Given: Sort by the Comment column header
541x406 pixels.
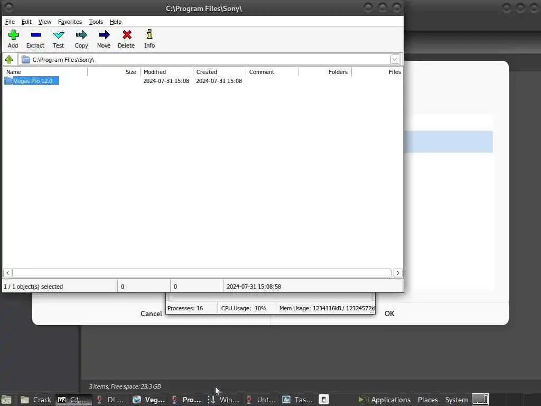Looking at the screenshot, I should pos(272,72).
